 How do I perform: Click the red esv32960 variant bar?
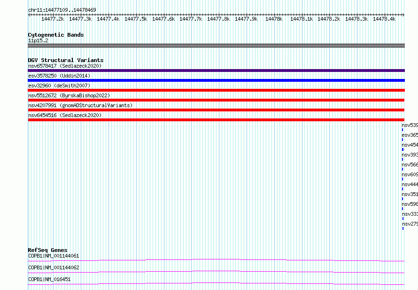[x=216, y=90]
